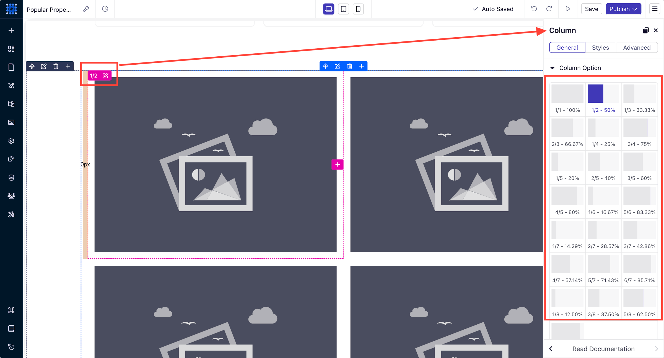Open the blocks grid icon in sidebar
Screen dimensions: 664x358
pyautogui.click(x=11, y=49)
